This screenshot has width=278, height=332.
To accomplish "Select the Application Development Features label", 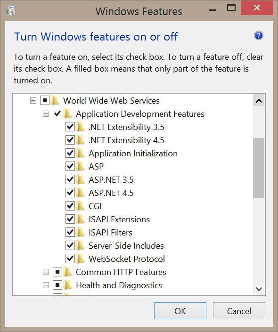I will [140, 114].
